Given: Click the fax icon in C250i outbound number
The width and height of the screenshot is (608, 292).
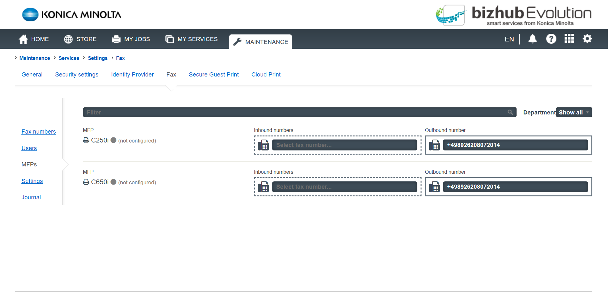Looking at the screenshot, I should point(434,145).
